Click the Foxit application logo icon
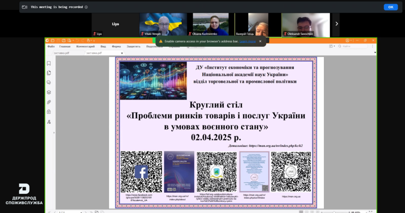The width and height of the screenshot is (405, 213). pos(47,40)
